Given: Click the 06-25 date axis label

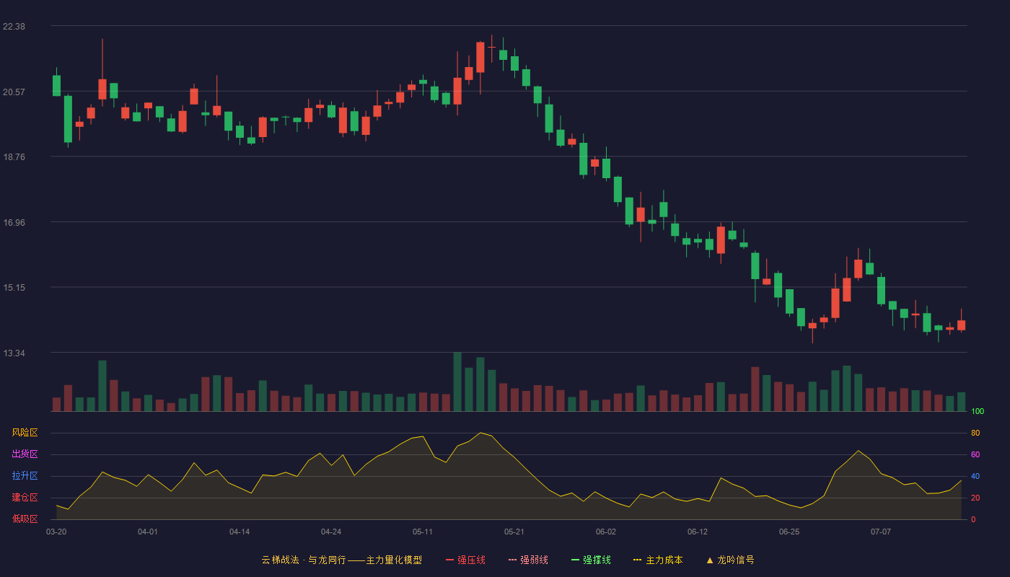Looking at the screenshot, I should [x=789, y=532].
